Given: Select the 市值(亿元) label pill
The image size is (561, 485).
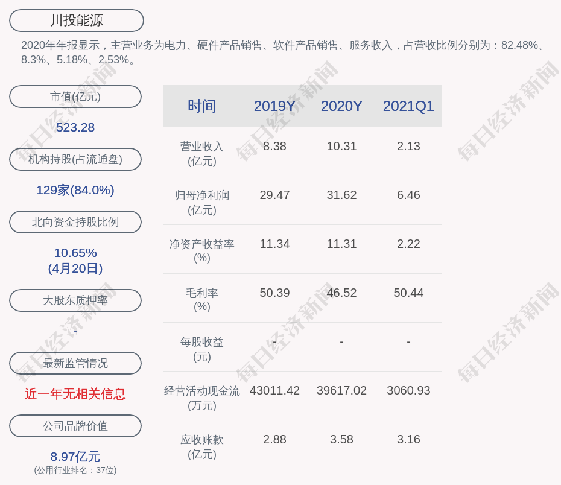Looking at the screenshot, I should 75,97.
